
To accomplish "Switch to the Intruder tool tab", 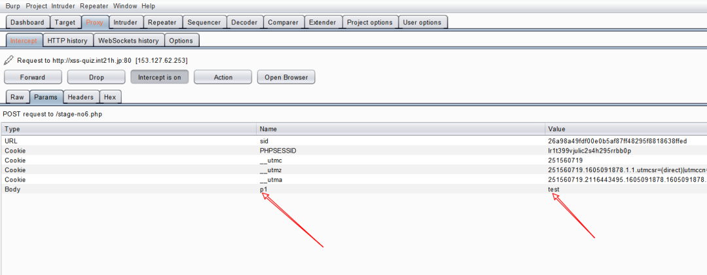I will click(125, 22).
